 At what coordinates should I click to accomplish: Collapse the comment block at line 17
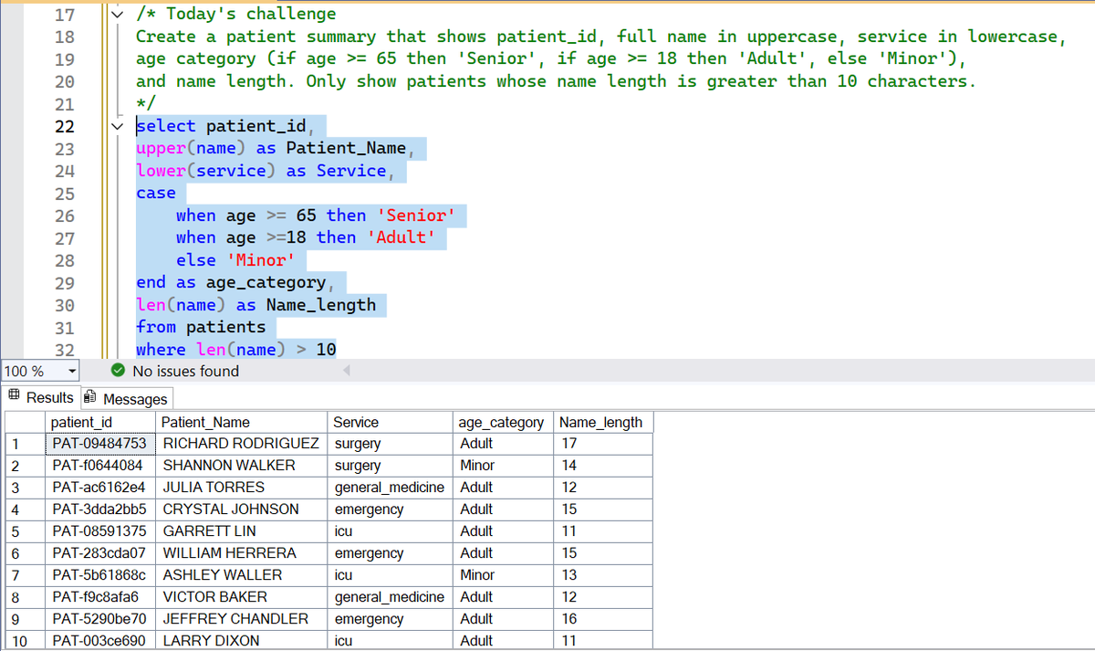tap(116, 14)
